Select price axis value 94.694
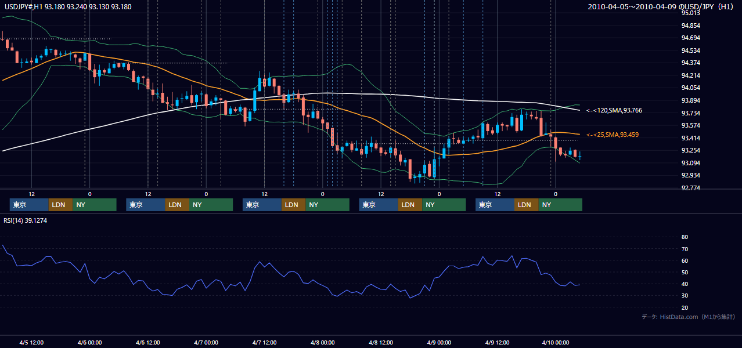The height and width of the screenshot is (348, 742). pyautogui.click(x=690, y=38)
